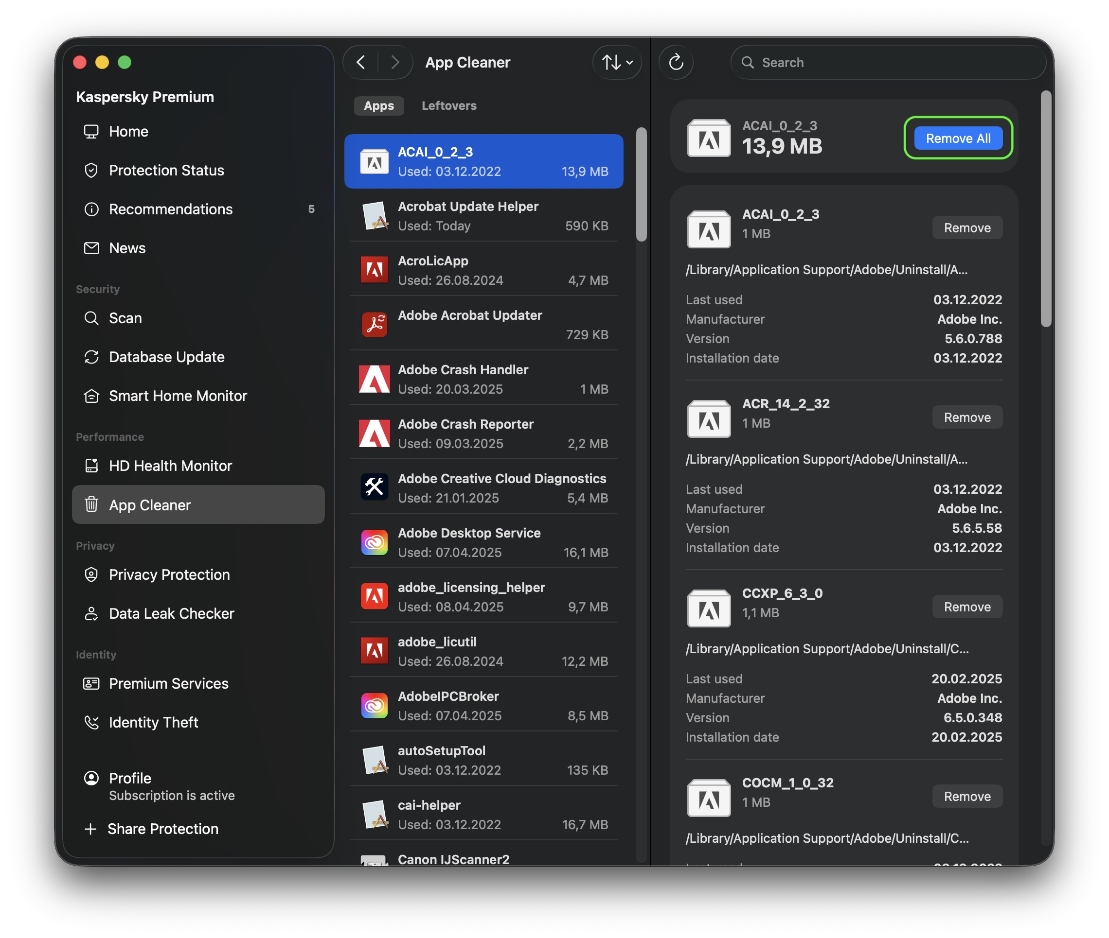Click the ACR_14_2_32 component icon
This screenshot has height=938, width=1109.
pyautogui.click(x=708, y=418)
